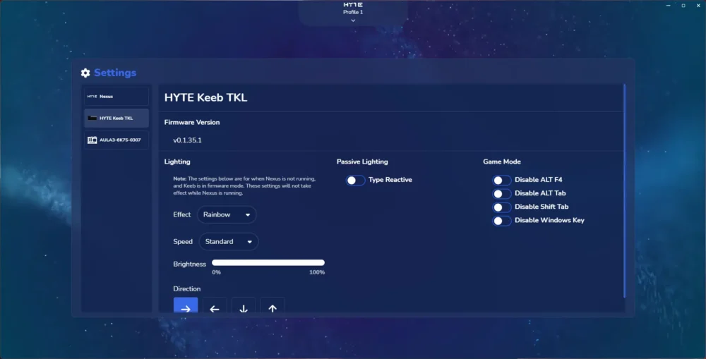Click the Game Mode heading

tap(502, 162)
